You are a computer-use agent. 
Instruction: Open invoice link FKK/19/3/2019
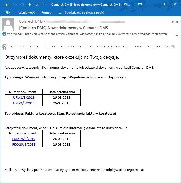tap(24, 139)
